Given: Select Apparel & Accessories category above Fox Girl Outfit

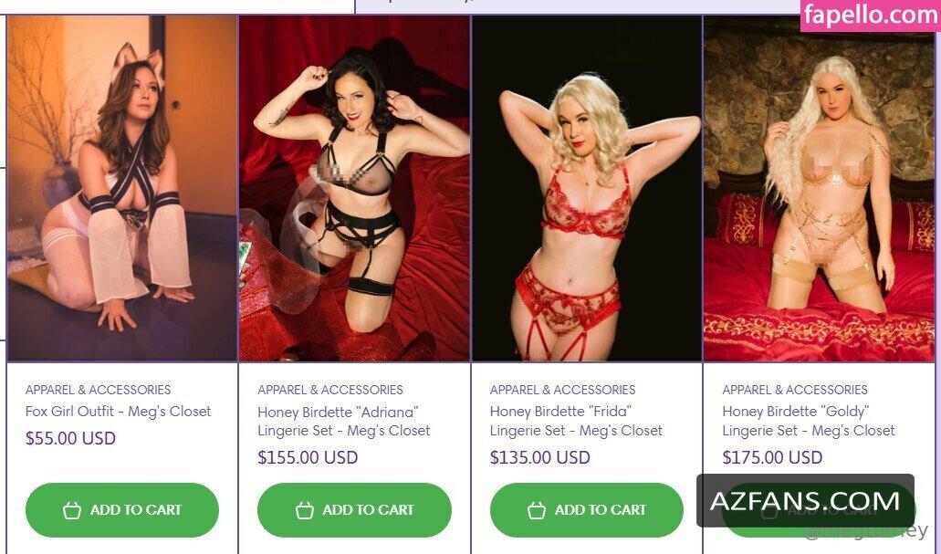Looking at the screenshot, I should [98, 390].
